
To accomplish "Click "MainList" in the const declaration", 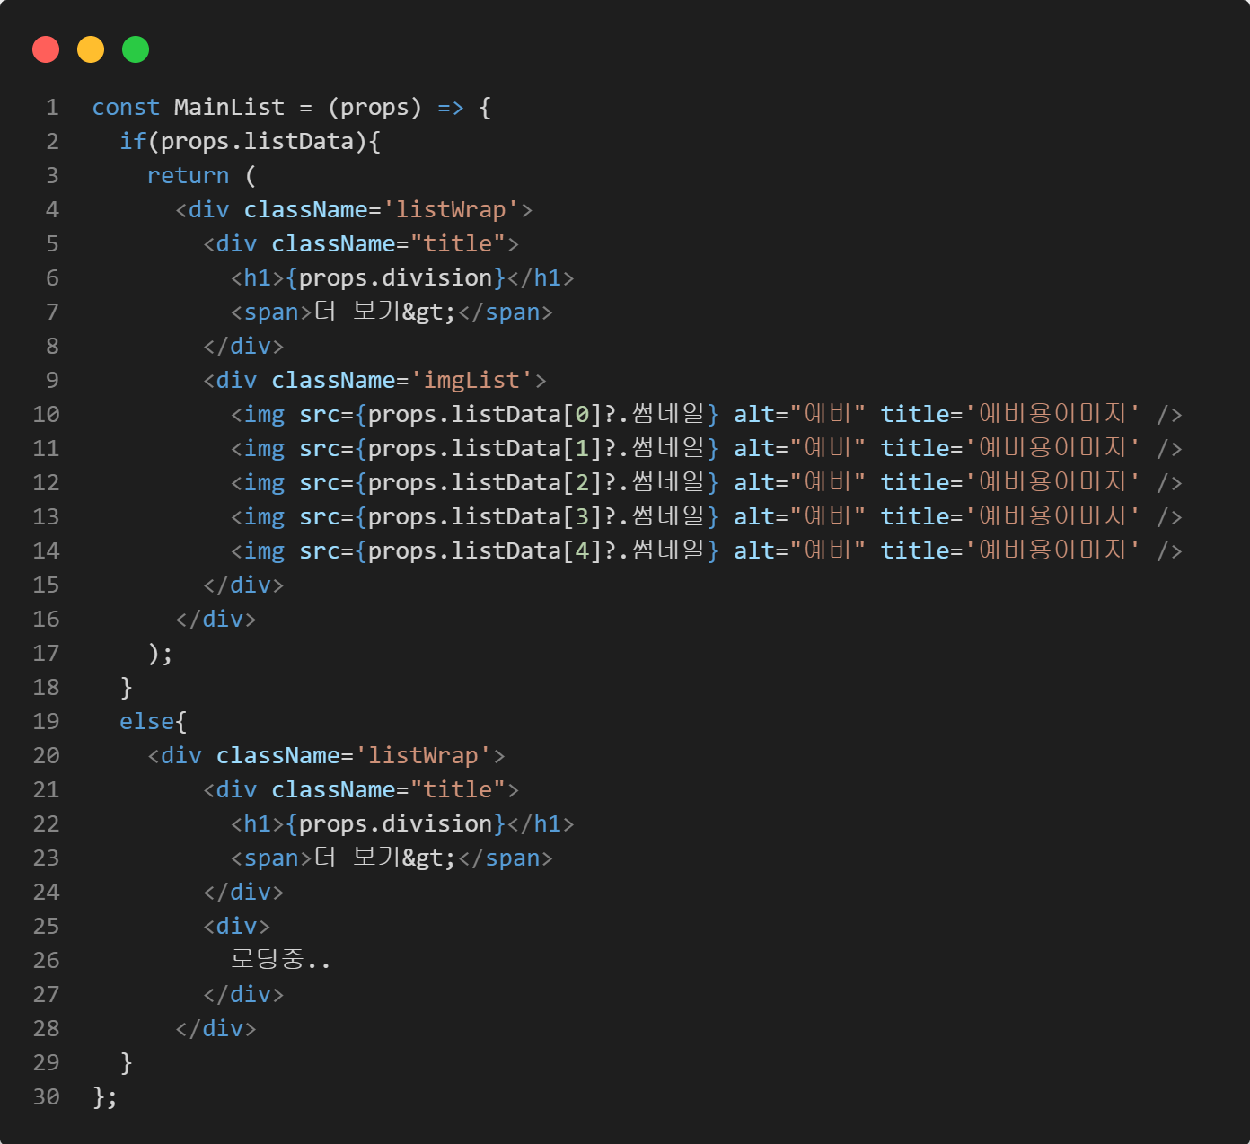I will pyautogui.click(x=229, y=107).
